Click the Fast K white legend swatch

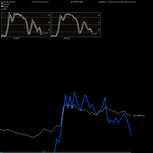click(2, 6)
